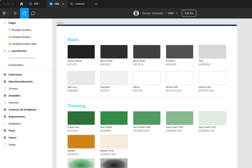The height and width of the screenshot is (168, 252).
Task: Click the green radial gradient swatch
Action: [81, 163]
